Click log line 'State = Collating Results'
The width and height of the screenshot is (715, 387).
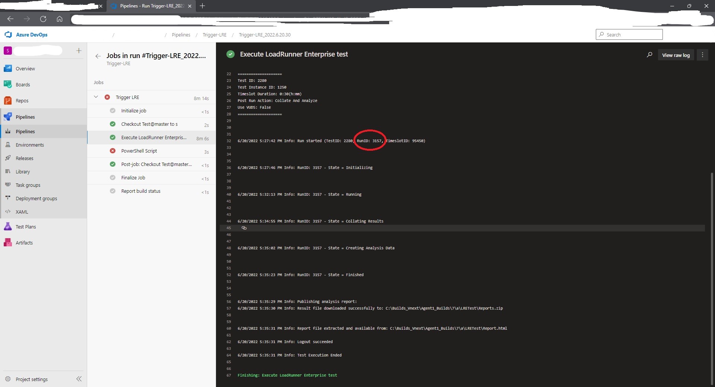click(311, 221)
